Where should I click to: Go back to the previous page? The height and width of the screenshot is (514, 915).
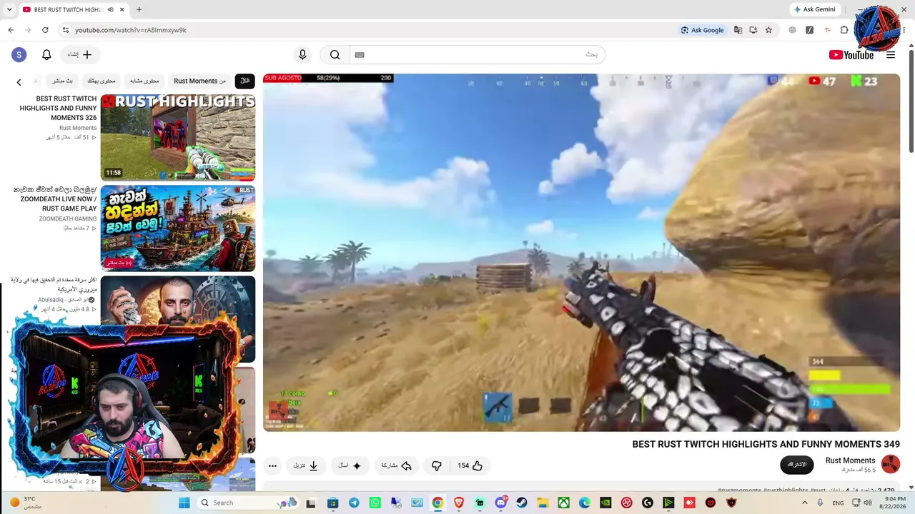coord(11,30)
